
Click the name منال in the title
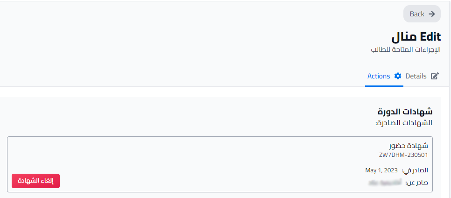coord(403,37)
